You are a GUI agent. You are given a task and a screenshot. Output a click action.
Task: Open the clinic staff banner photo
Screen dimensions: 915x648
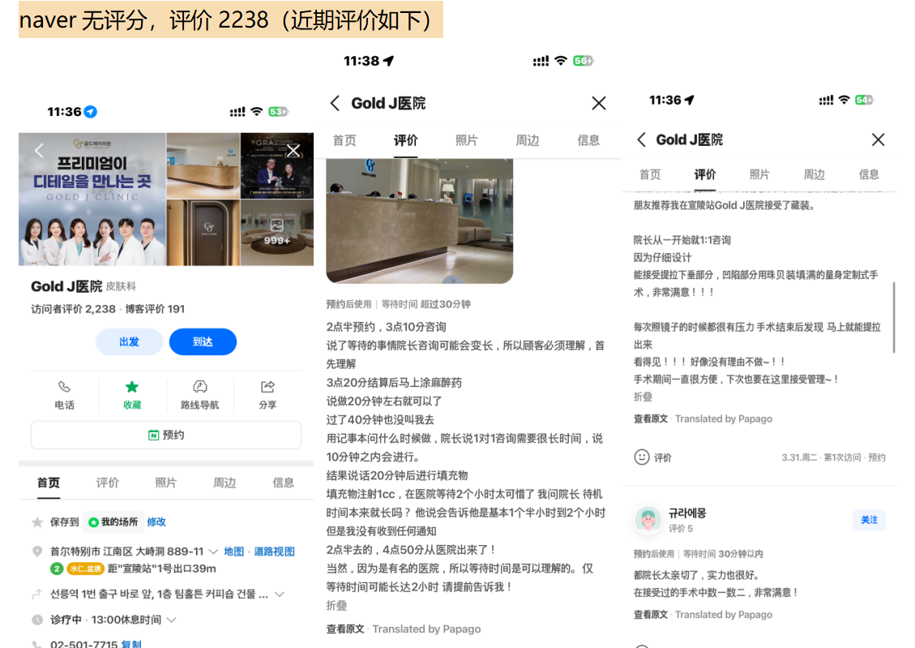[x=92, y=199]
